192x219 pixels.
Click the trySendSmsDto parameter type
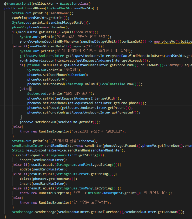(x=59, y=9)
